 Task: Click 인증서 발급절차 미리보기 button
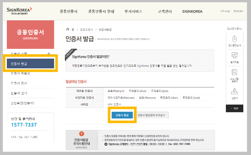(151, 115)
